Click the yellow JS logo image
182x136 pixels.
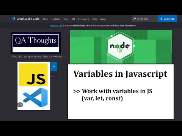[33, 75]
